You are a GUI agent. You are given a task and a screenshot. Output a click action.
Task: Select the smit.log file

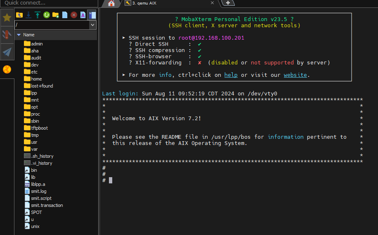coord(35,191)
